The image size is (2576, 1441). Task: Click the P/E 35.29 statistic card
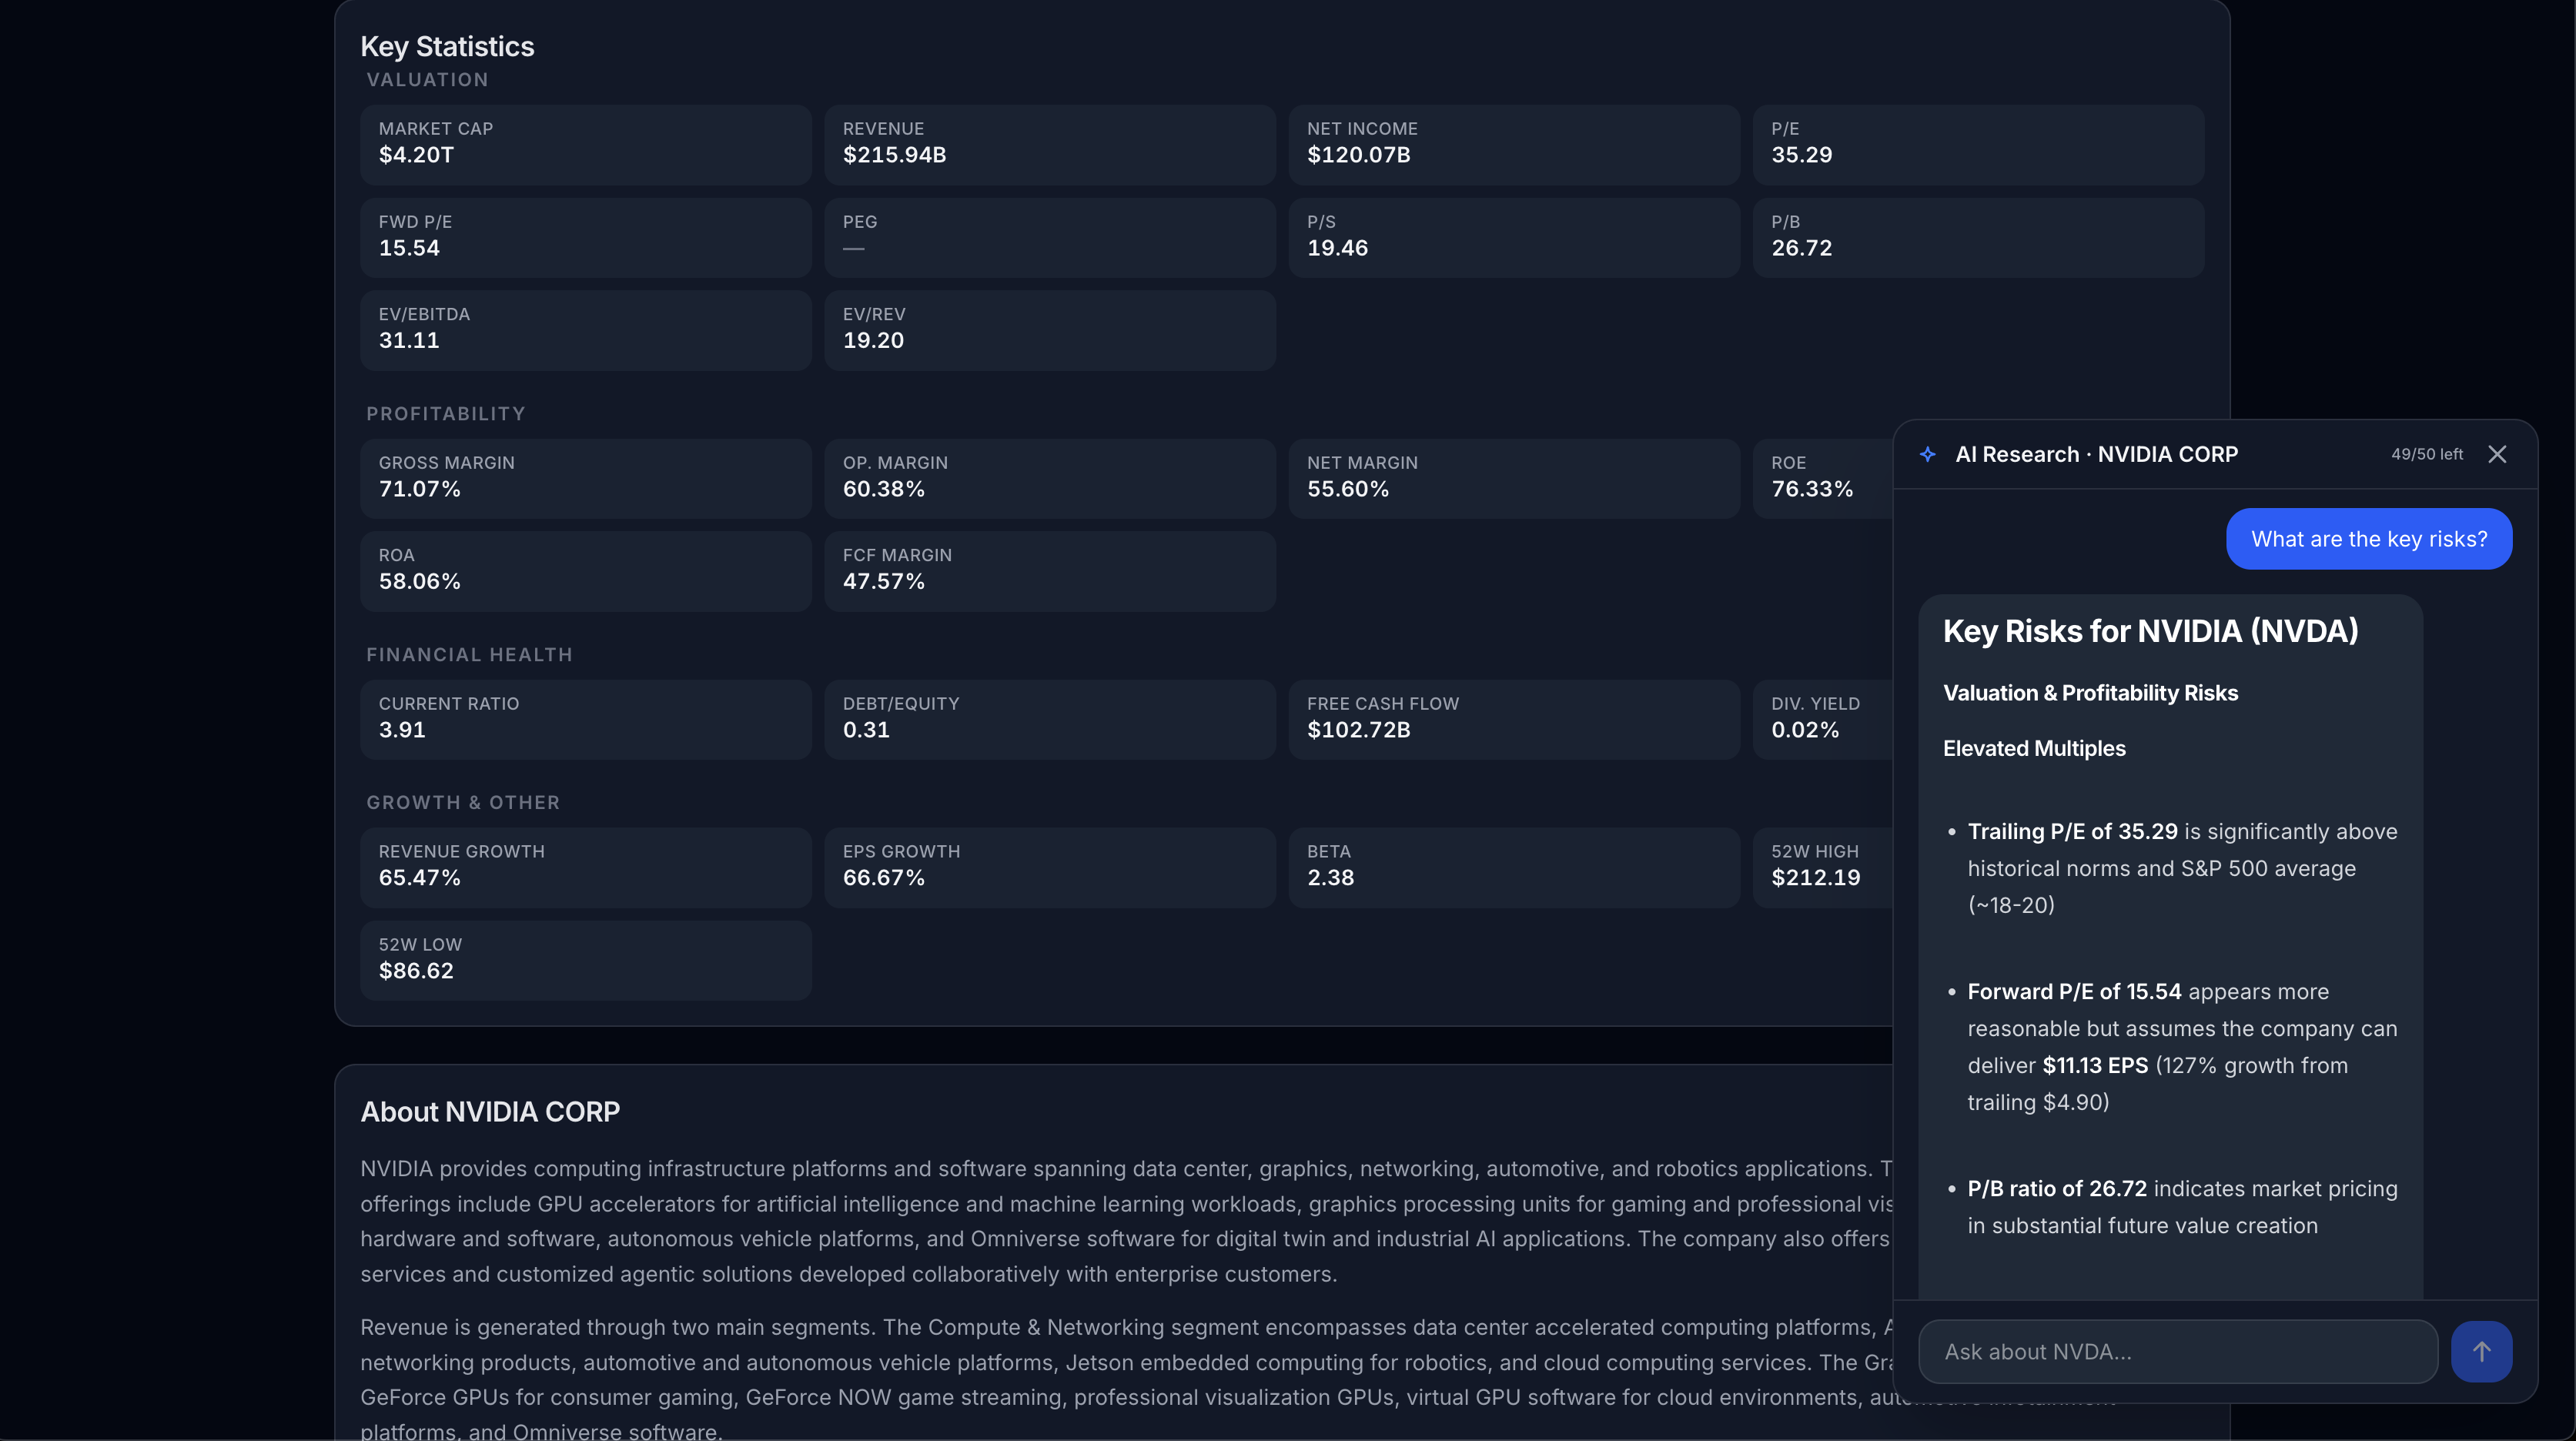pos(1978,144)
